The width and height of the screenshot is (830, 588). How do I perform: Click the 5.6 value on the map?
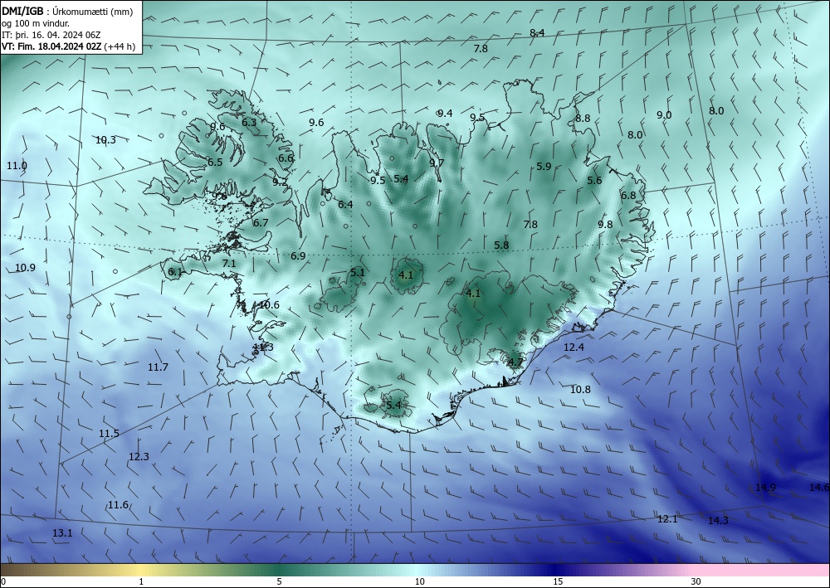[x=594, y=180]
